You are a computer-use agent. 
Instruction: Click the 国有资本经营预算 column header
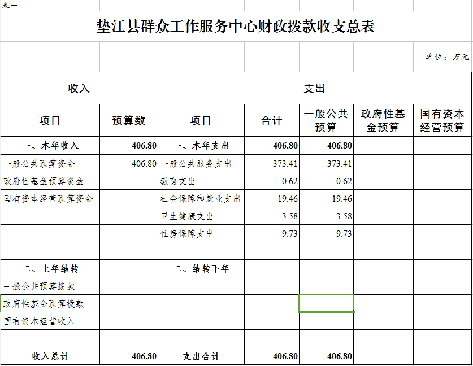pos(442,121)
